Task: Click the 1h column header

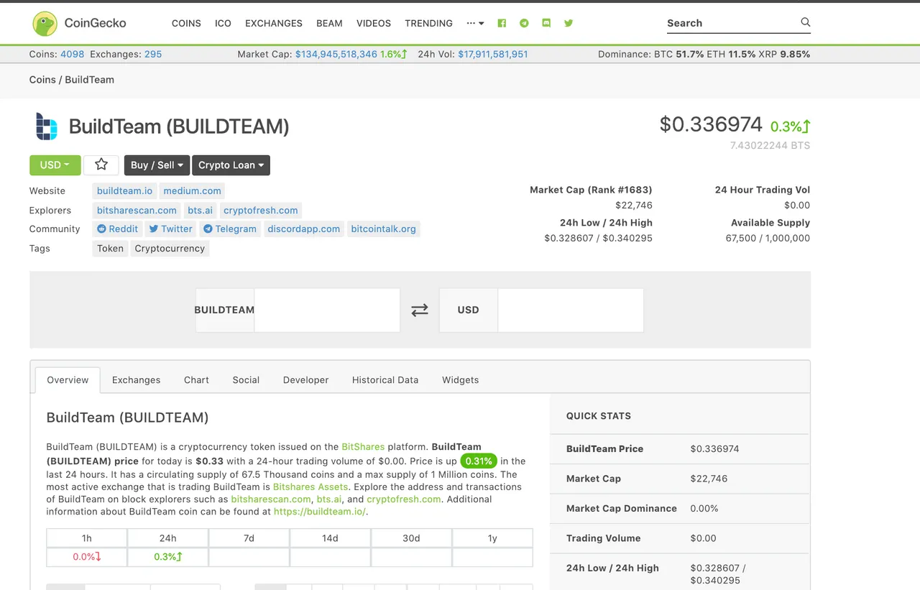Action: coord(87,538)
